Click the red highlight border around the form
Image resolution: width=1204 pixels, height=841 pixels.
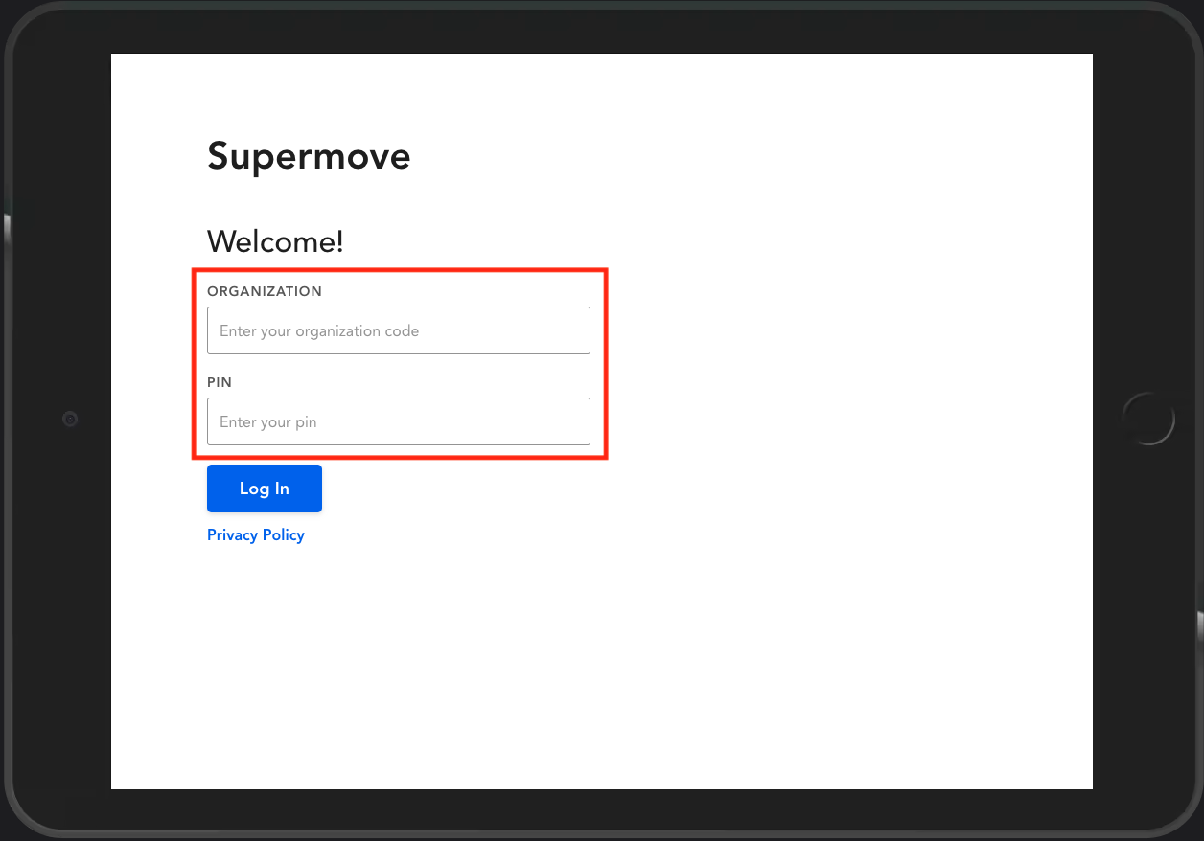point(606,364)
